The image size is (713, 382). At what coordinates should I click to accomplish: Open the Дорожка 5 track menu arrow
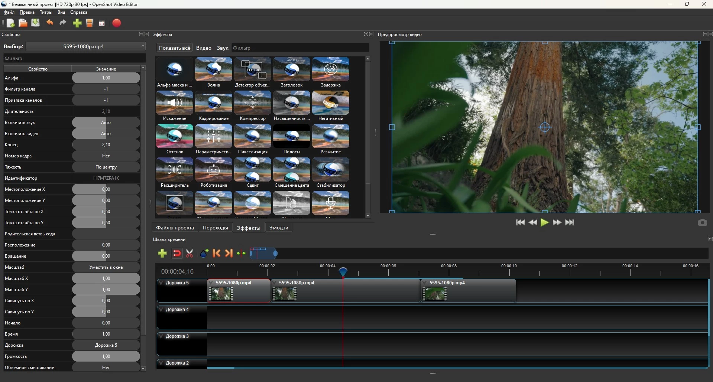[x=161, y=283]
